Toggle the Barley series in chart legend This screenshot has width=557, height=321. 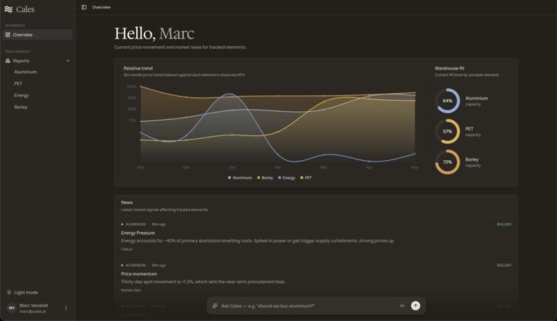265,177
